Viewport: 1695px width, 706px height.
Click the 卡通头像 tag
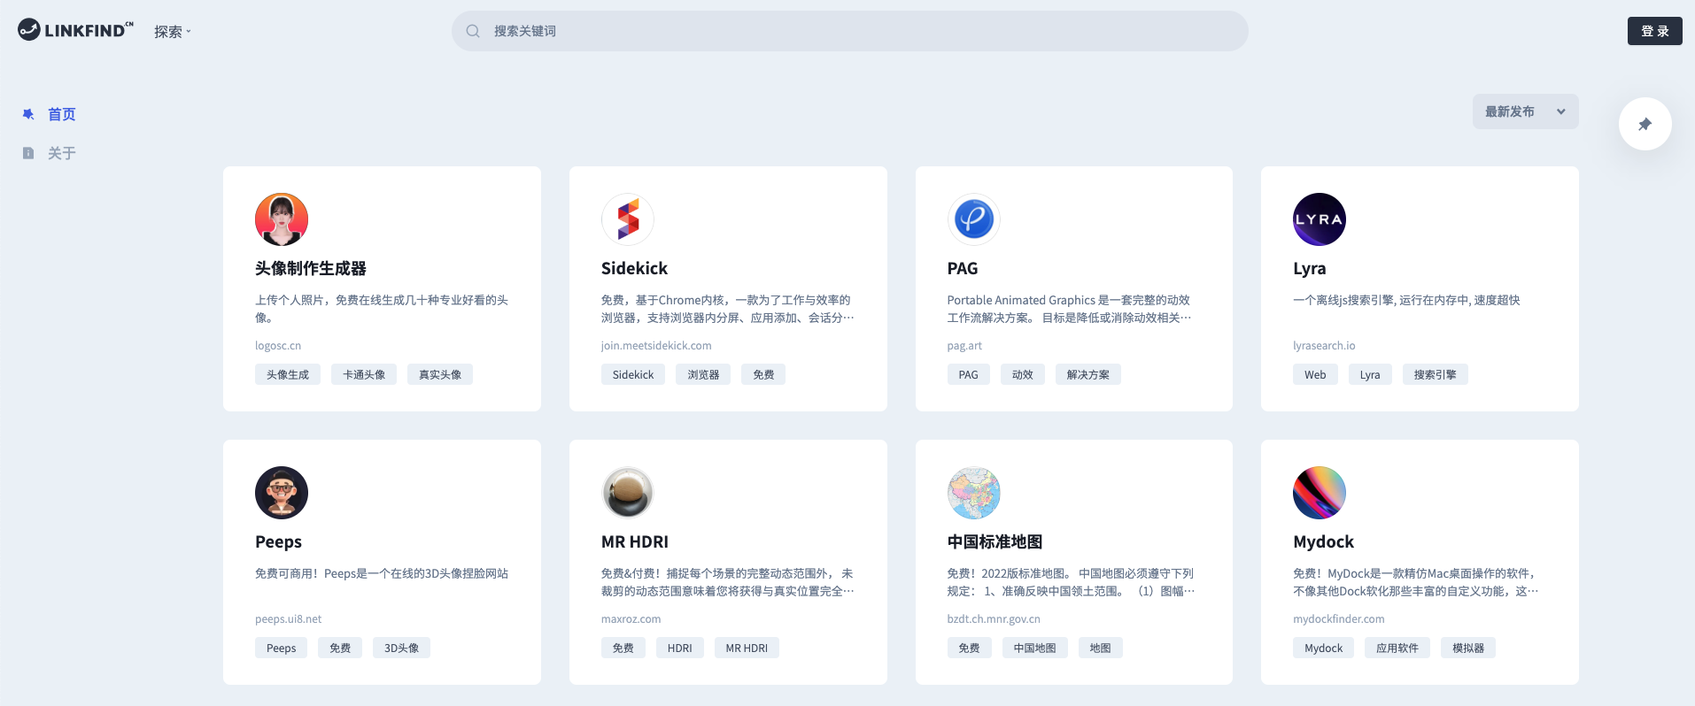[364, 374]
